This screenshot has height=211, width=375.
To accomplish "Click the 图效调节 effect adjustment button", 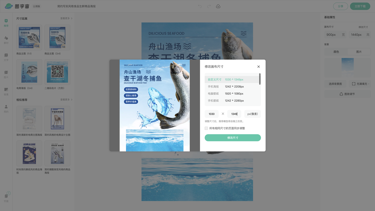I will pos(347,94).
